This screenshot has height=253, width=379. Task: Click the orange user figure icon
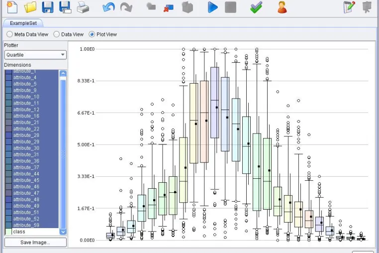pos(282,7)
